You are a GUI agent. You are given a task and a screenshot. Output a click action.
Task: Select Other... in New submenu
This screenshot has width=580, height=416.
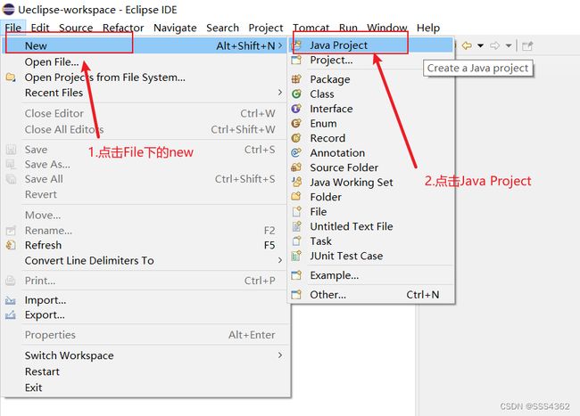click(x=372, y=295)
